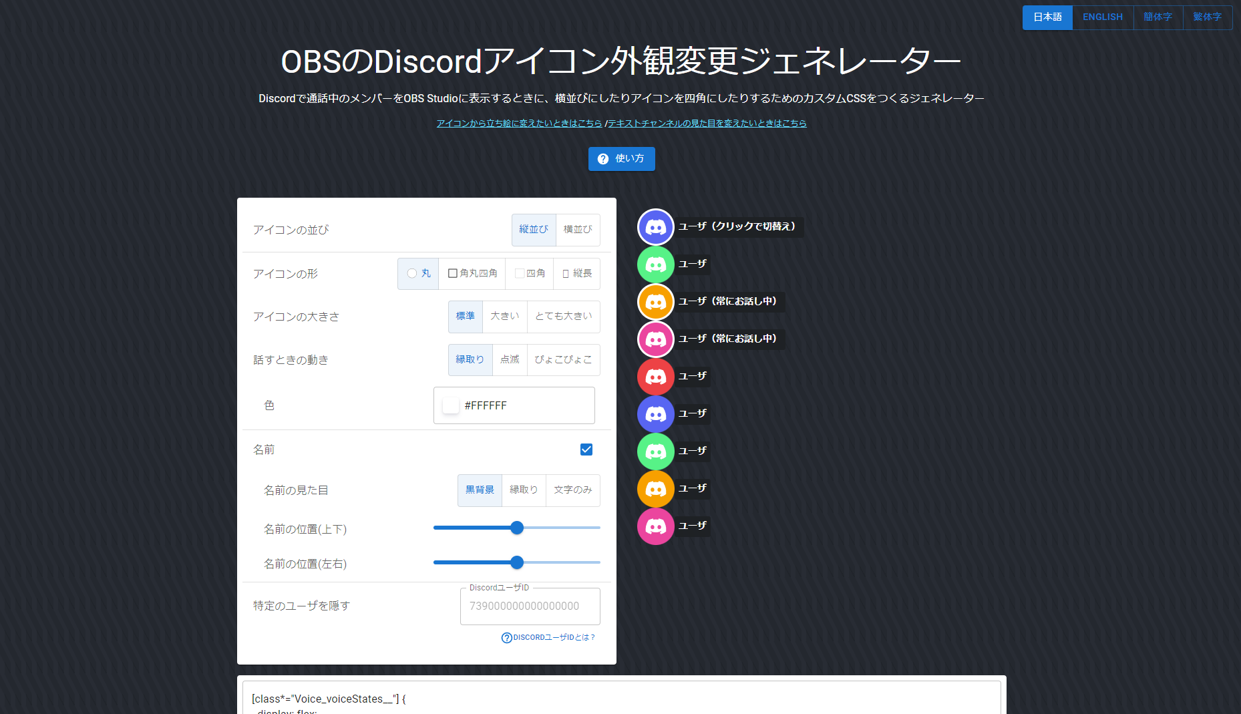Click ユーザ name label beside red avatar
Image resolution: width=1241 pixels, height=714 pixels.
tap(693, 376)
